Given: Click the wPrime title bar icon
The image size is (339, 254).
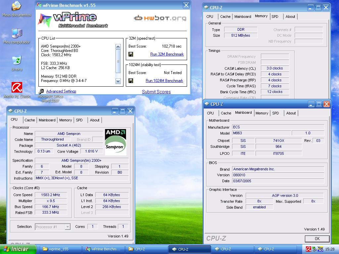Looking at the screenshot, I should pos(39,5).
